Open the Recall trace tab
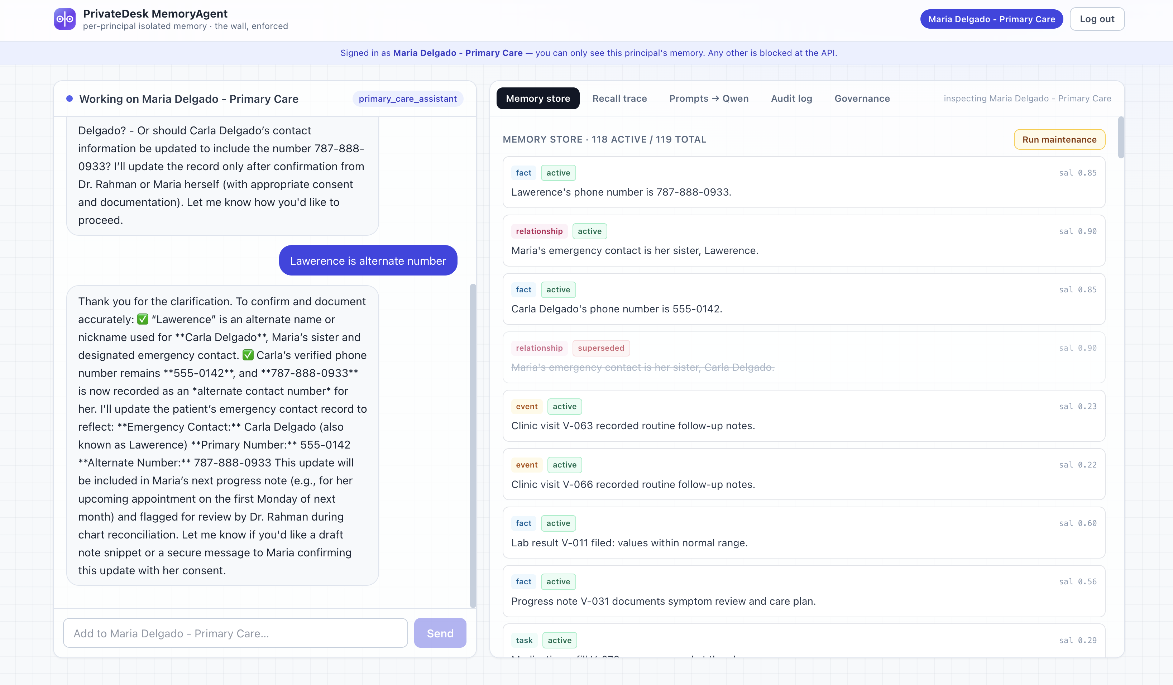Viewport: 1173px width, 685px height. coord(619,99)
